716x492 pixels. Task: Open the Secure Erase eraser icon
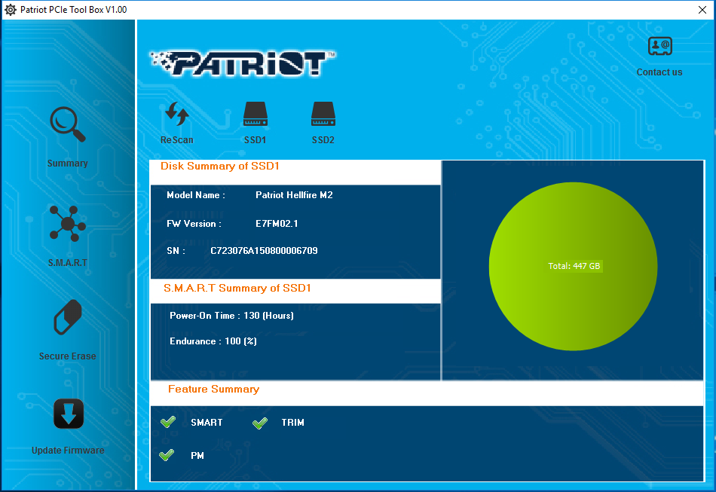tap(67, 318)
